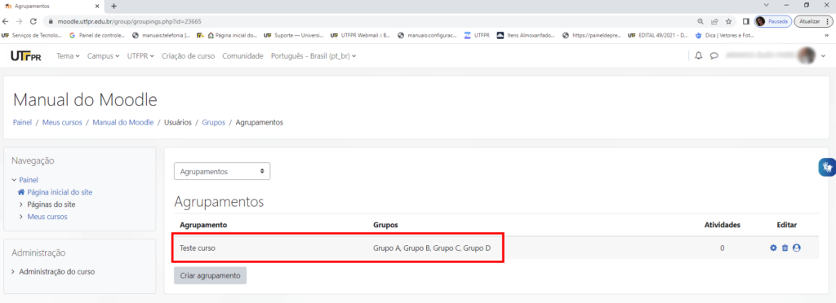Viewport: 836px width, 303px height.
Task: Open the settings gear for Teste curso
Action: click(x=773, y=248)
